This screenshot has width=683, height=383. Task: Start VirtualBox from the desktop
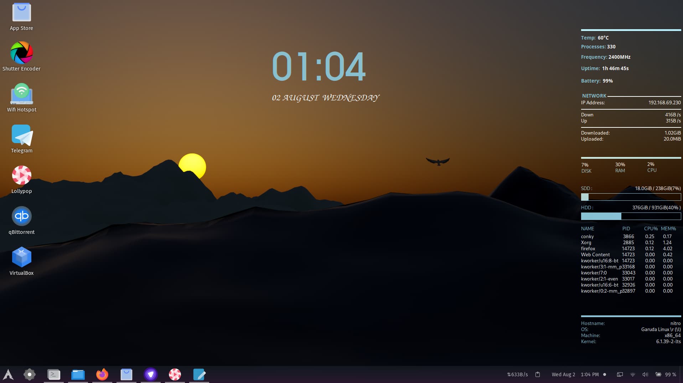click(x=21, y=257)
